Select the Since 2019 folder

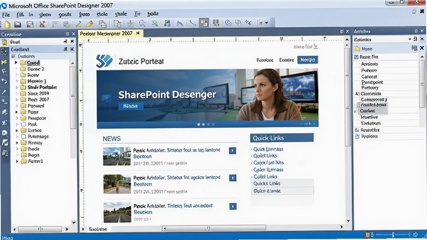[x=38, y=93]
